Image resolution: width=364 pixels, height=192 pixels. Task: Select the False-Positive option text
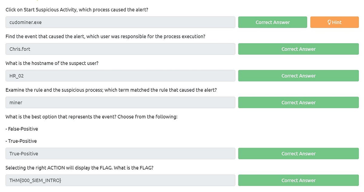point(22,129)
